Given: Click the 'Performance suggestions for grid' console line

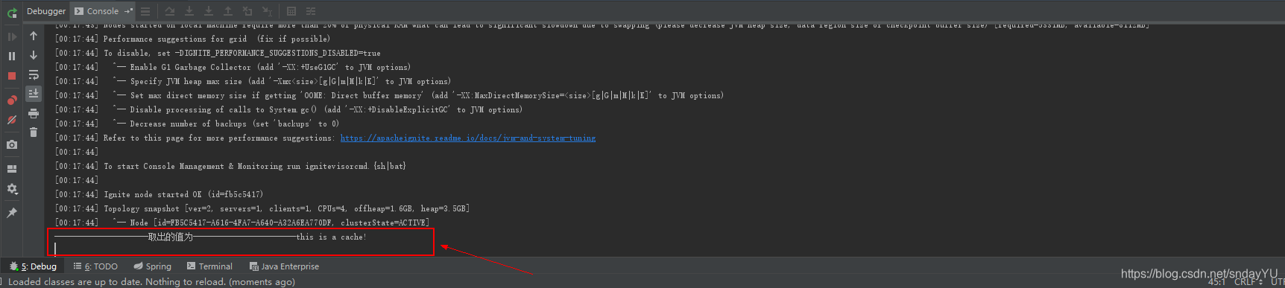Looking at the screenshot, I should point(192,39).
